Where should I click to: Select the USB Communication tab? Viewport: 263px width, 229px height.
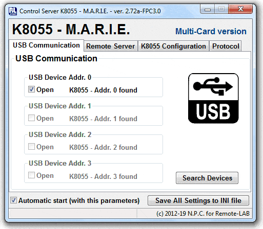46,45
